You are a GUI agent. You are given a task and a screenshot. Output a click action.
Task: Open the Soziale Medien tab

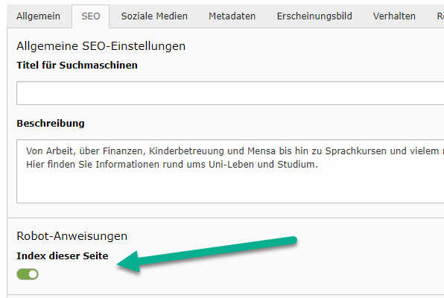[x=154, y=16]
